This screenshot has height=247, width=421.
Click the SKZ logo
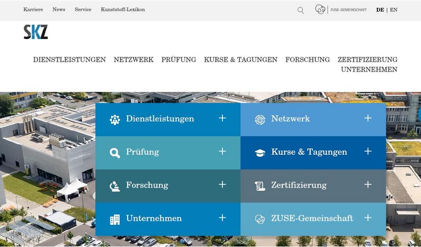coord(36,32)
